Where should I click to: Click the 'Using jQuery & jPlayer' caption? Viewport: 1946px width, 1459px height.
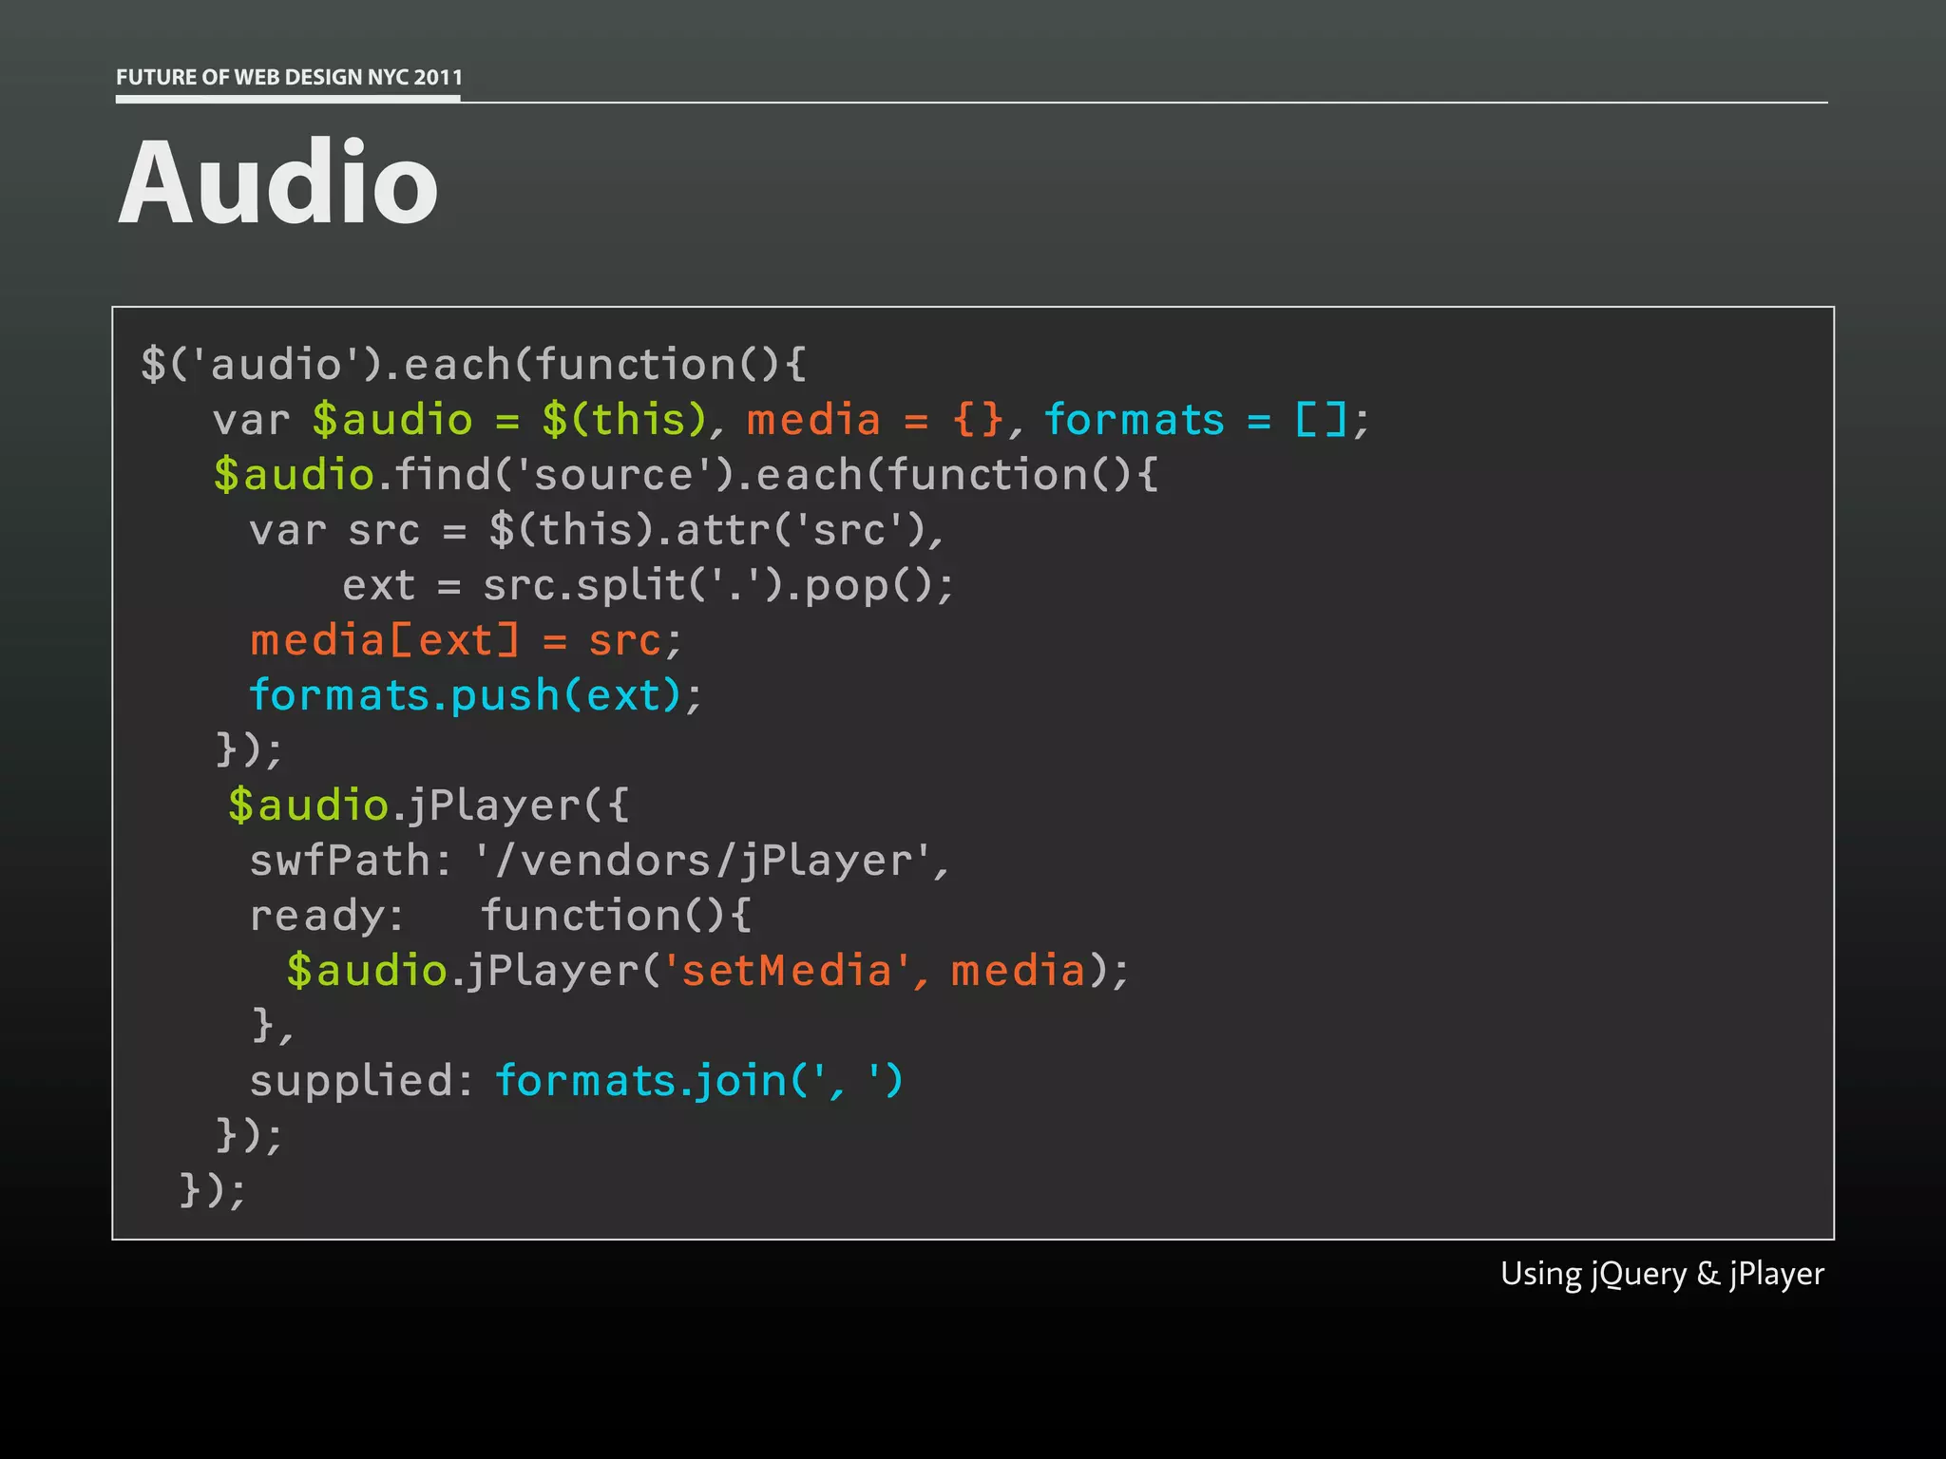1661,1274
